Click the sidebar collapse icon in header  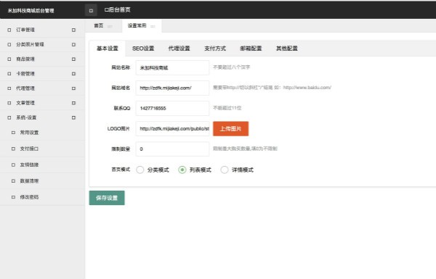tap(91, 10)
